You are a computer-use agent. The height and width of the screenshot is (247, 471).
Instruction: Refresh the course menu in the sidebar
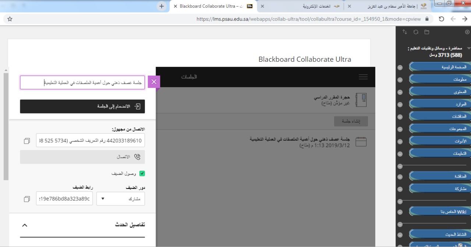click(x=416, y=32)
